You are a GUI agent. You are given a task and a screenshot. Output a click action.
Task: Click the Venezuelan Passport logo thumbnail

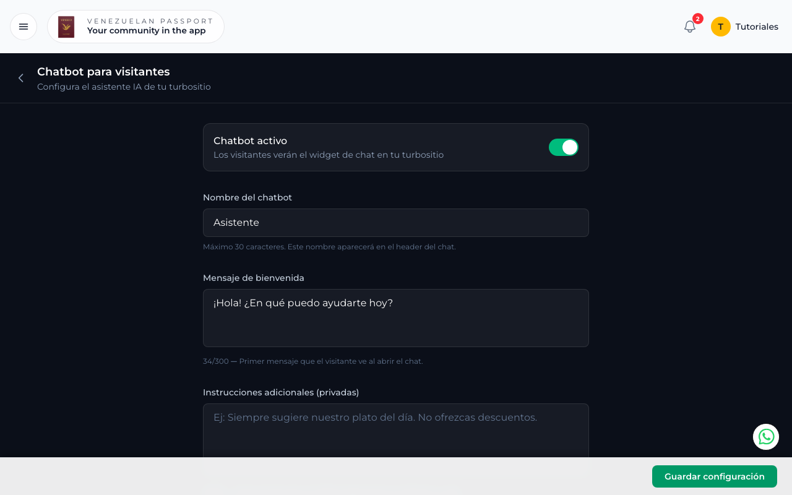66,27
